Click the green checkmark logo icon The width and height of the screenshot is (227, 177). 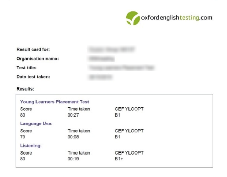point(133,18)
